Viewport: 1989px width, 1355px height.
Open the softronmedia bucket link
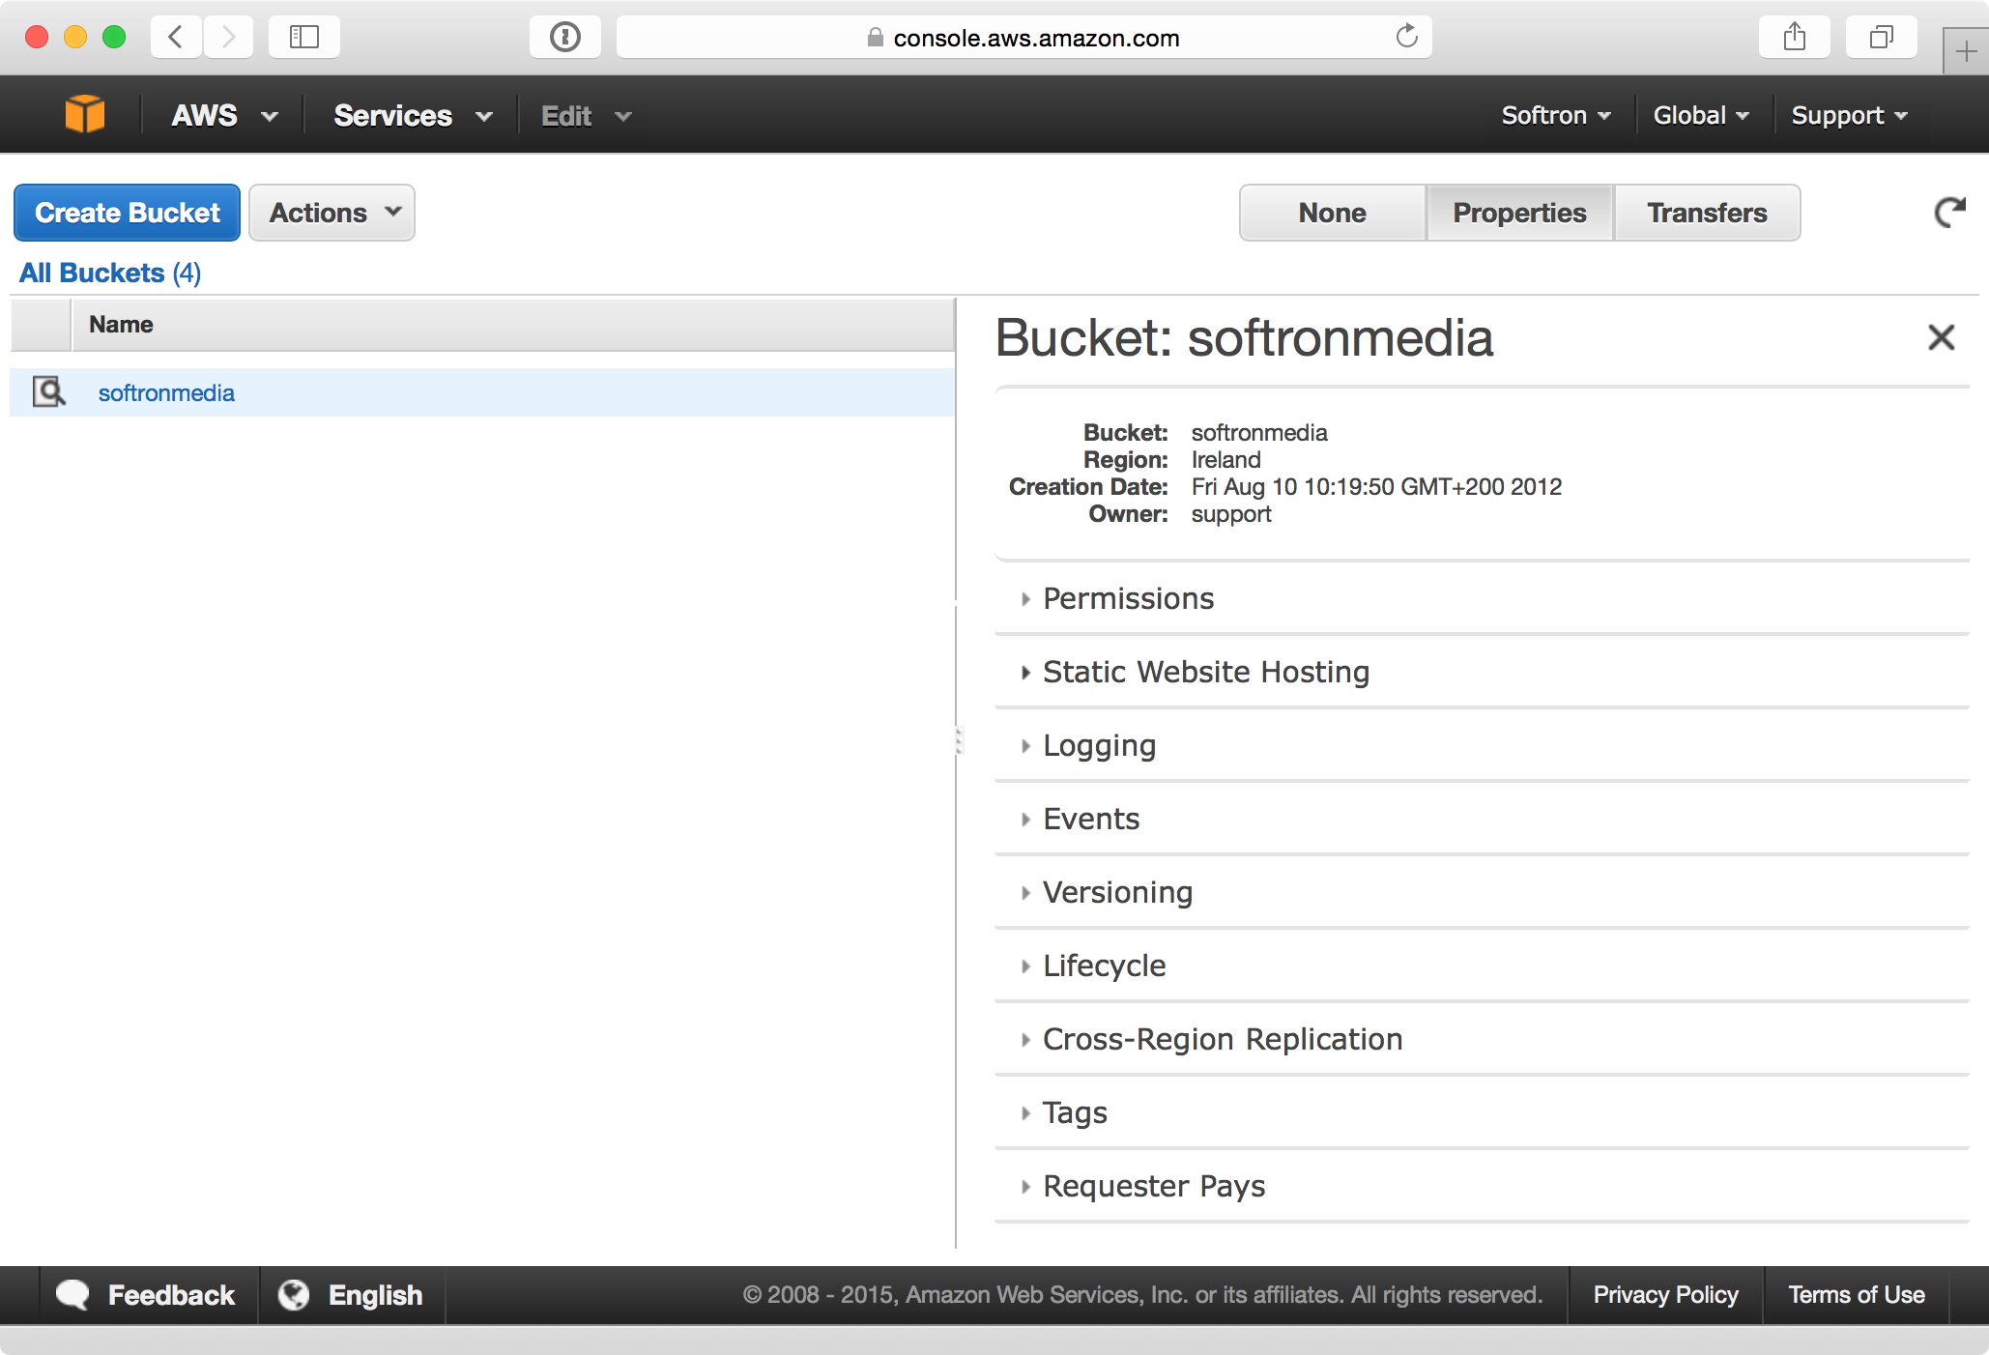tap(166, 393)
